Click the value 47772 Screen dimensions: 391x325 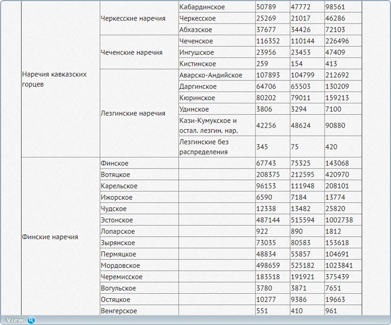point(301,7)
